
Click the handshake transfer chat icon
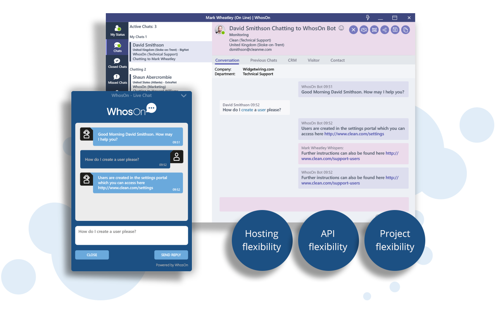point(364,30)
